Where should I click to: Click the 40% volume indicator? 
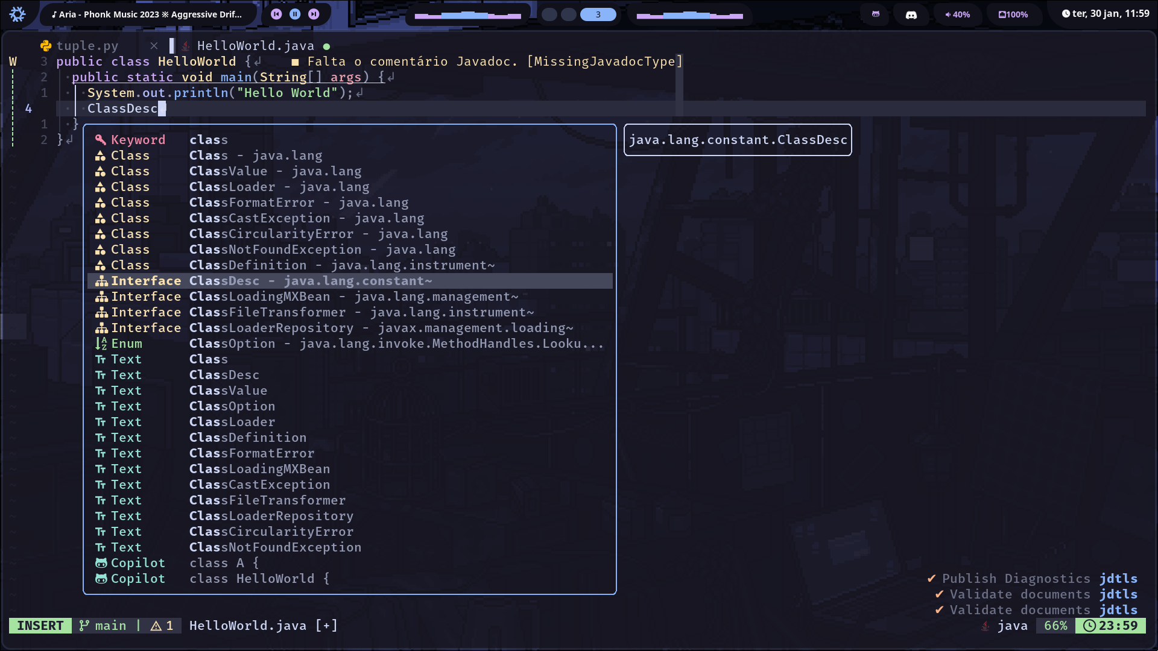click(x=957, y=14)
